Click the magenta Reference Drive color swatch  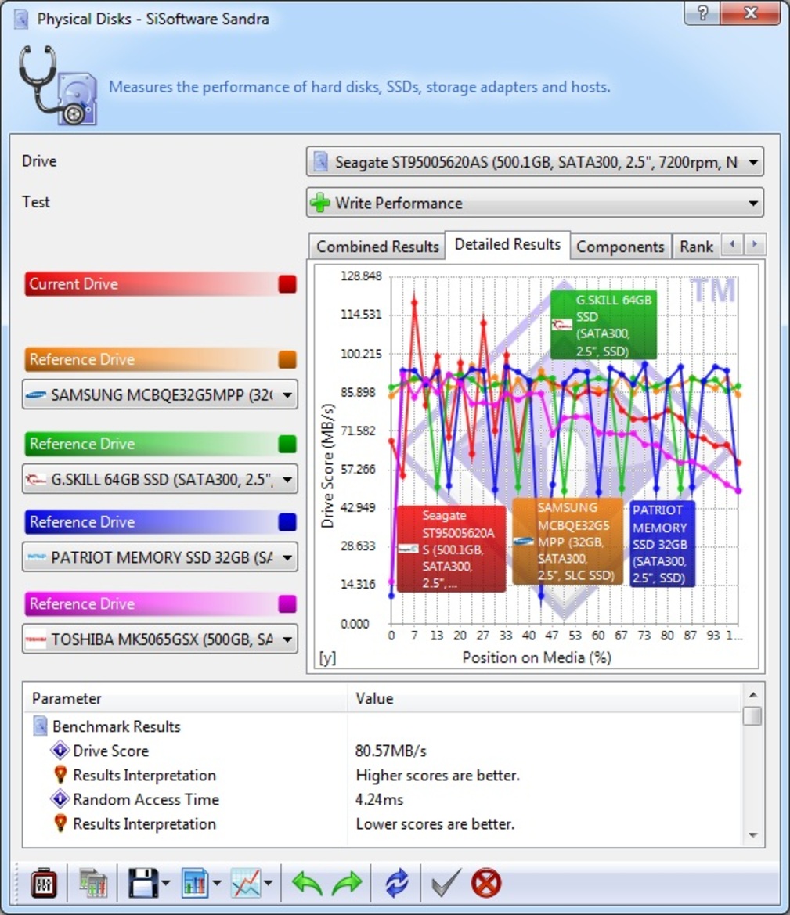pos(287,604)
